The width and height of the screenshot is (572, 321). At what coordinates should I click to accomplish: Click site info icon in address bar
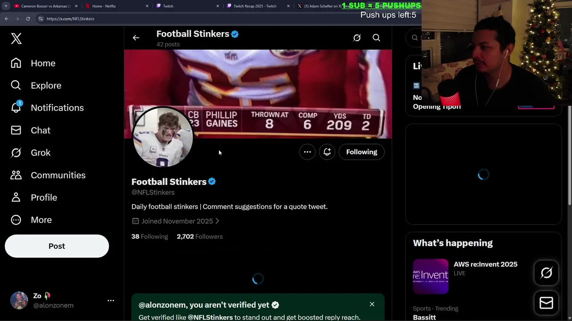(x=41, y=19)
